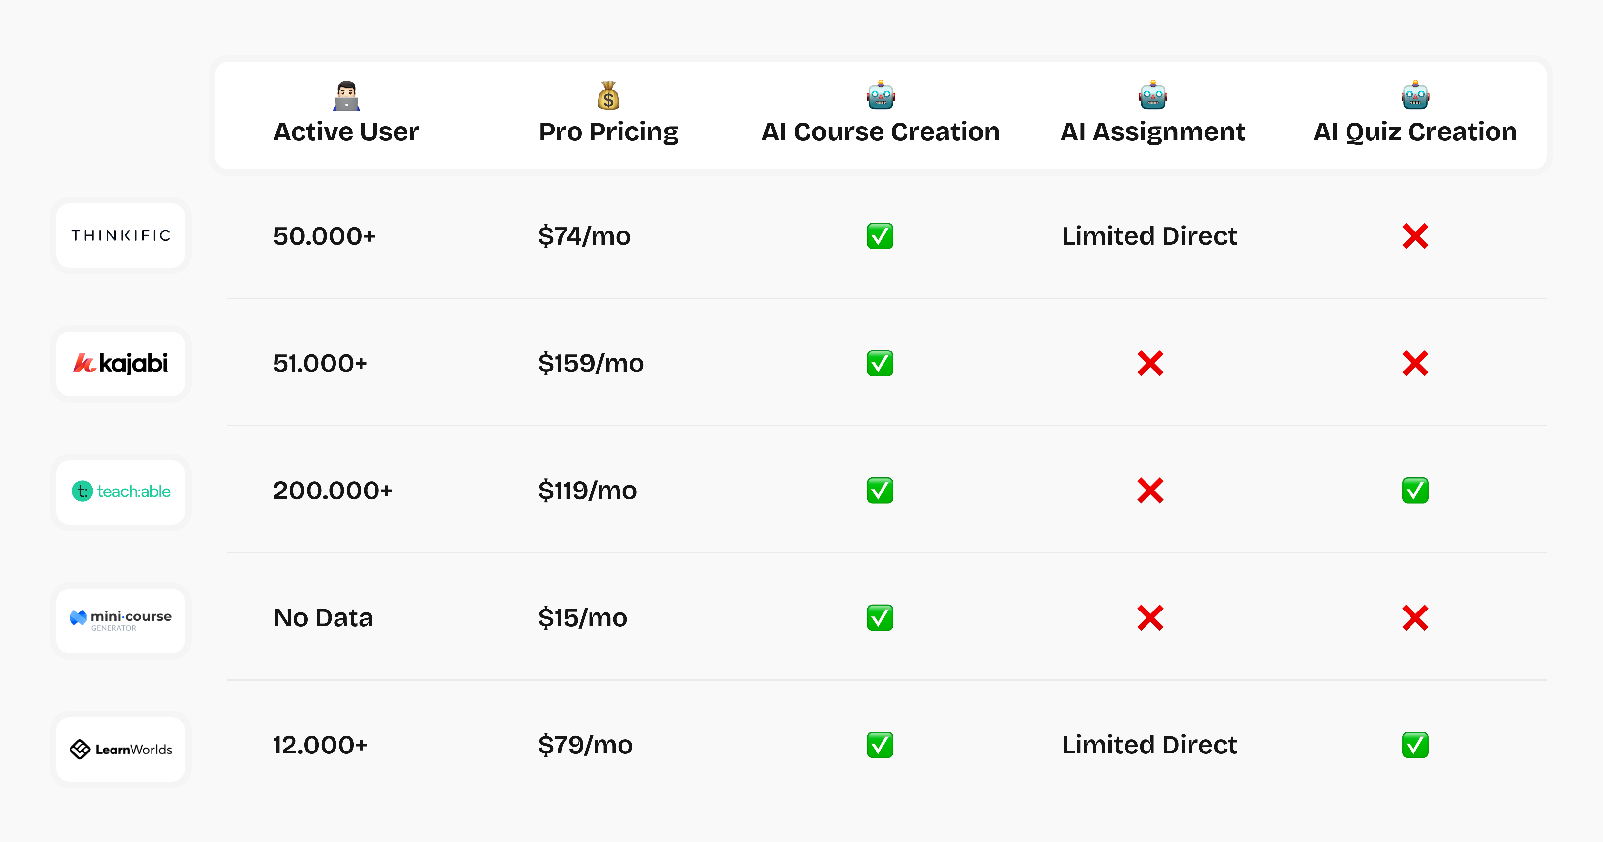Click the Active User column header
This screenshot has height=842, width=1603.
[x=346, y=132]
